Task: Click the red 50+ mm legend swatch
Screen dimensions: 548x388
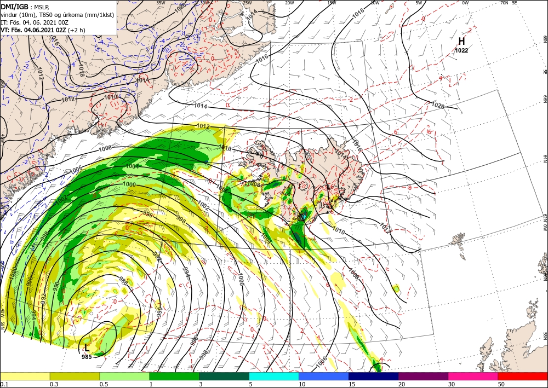Action: pyautogui.click(x=523, y=376)
